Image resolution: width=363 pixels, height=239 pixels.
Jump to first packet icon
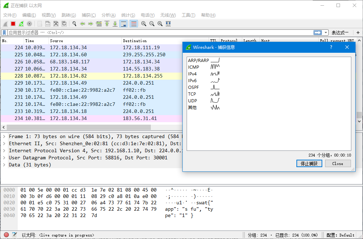[x=107, y=24]
